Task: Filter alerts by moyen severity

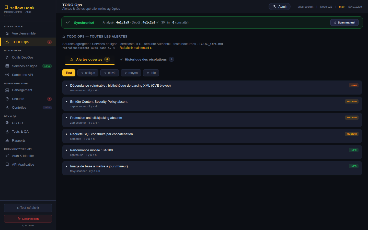Action: (131, 73)
